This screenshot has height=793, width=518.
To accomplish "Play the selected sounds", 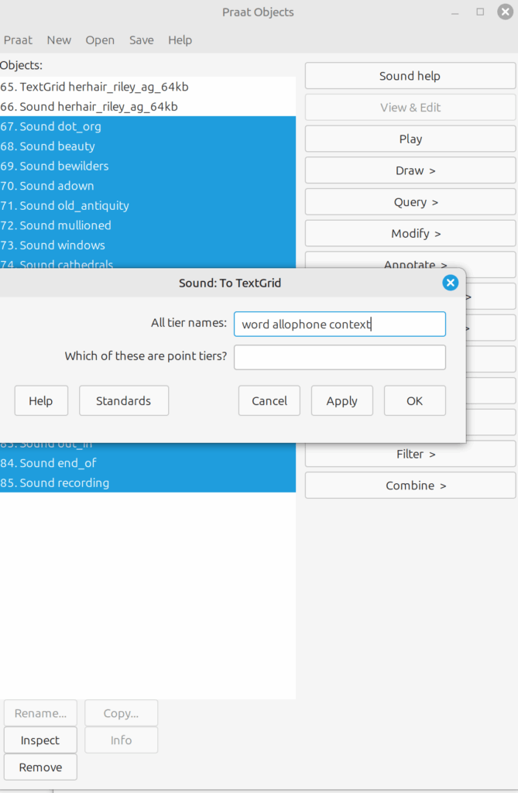I will (x=410, y=139).
